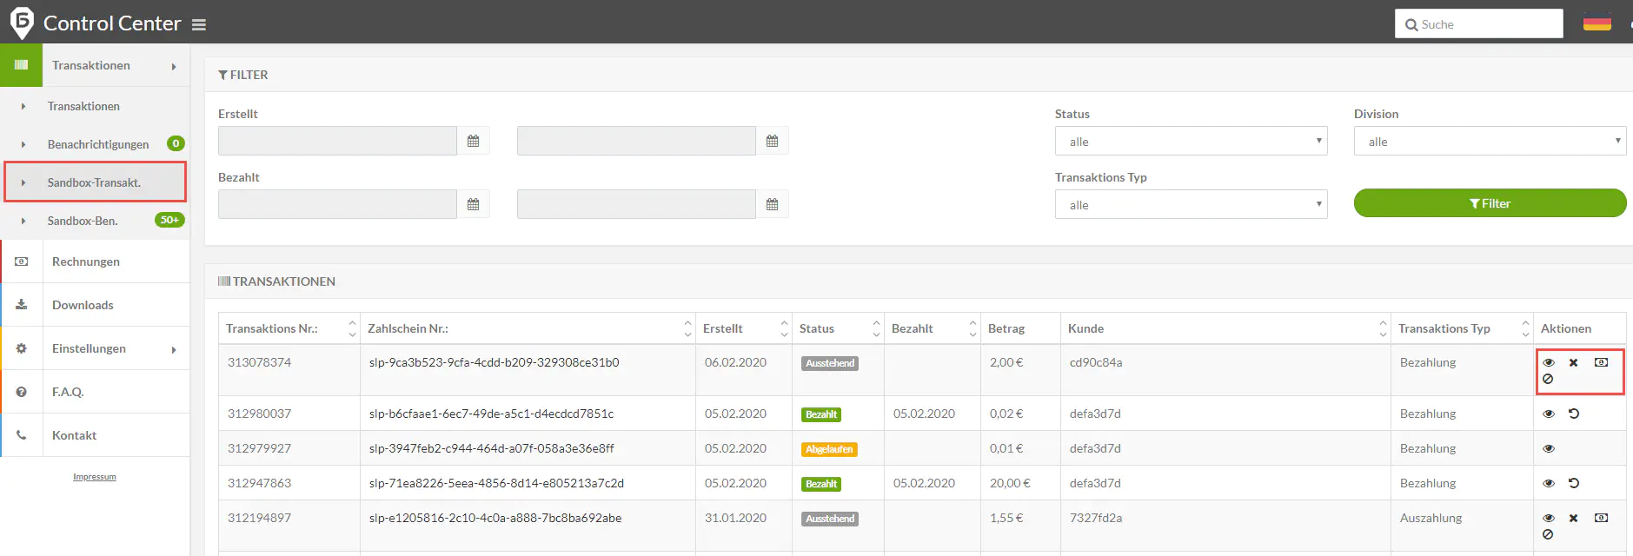Viewport: 1633px width, 556px height.
Task: Click the block icon for transaction 312194897
Action: [1548, 534]
